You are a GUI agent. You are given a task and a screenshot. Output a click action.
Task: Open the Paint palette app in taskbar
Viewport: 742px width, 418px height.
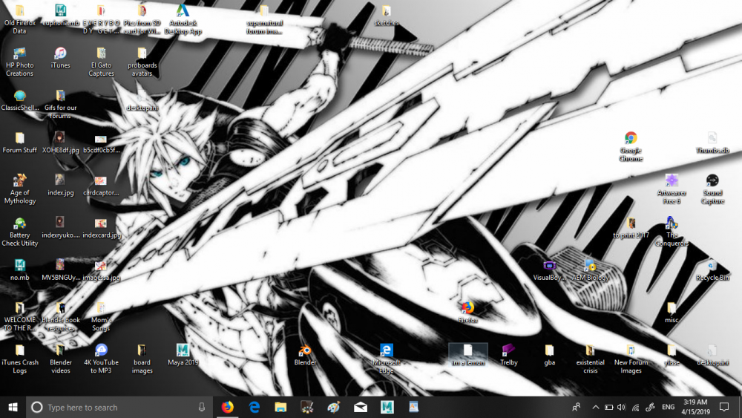point(334,407)
